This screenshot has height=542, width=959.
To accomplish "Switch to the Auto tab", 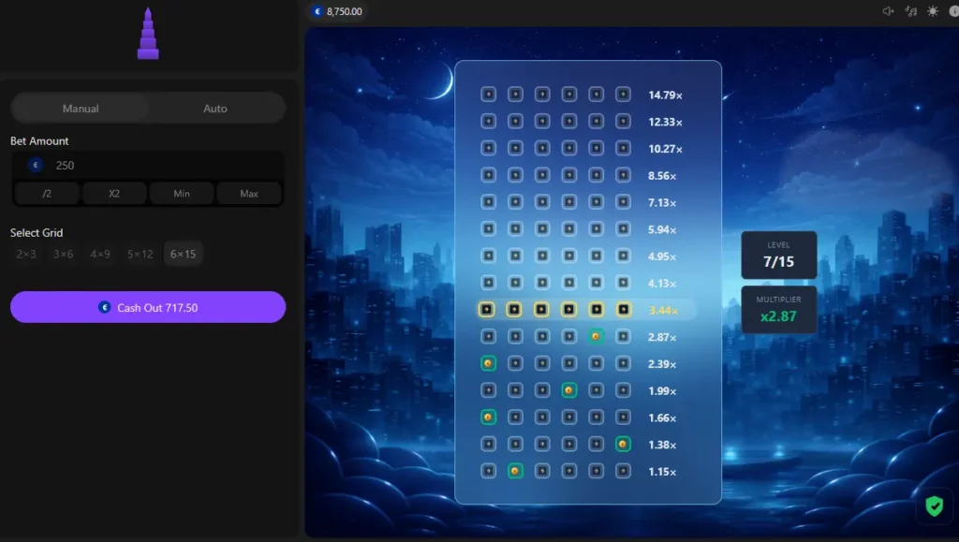I will pos(215,109).
